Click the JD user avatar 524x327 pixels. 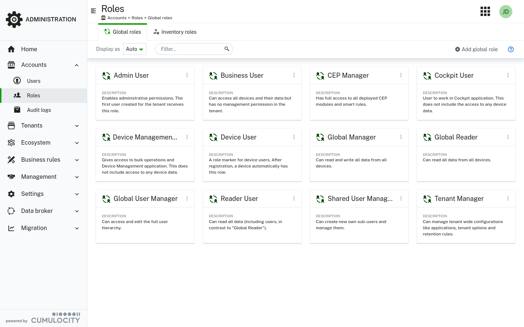tap(505, 12)
